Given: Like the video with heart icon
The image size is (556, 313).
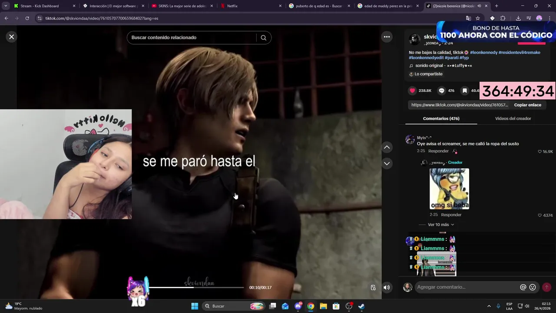Looking at the screenshot, I should (x=412, y=90).
